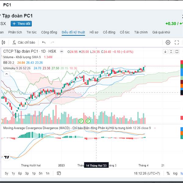Click the Tháng 4 time axis label
The height and width of the screenshot is (183, 183).
[x=143, y=165]
